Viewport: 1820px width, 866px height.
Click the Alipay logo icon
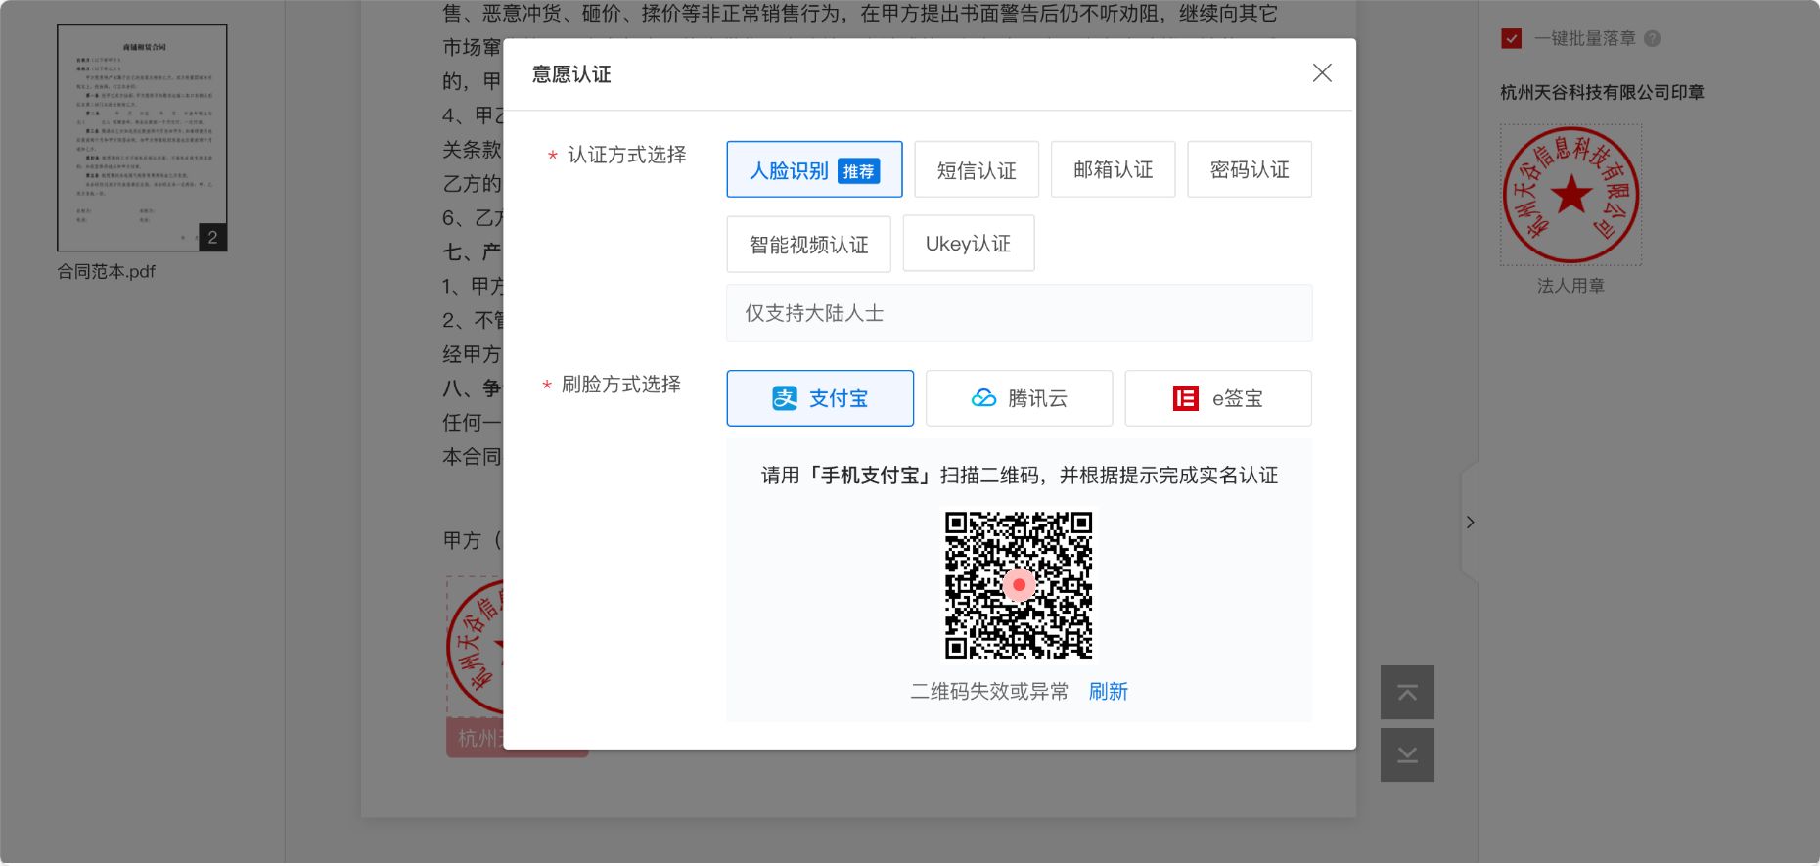click(x=785, y=398)
